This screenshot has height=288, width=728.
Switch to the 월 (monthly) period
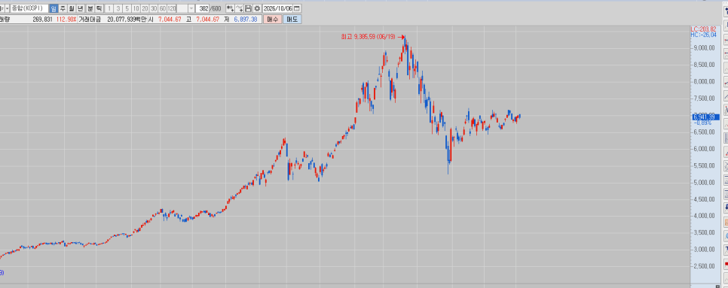72,8
